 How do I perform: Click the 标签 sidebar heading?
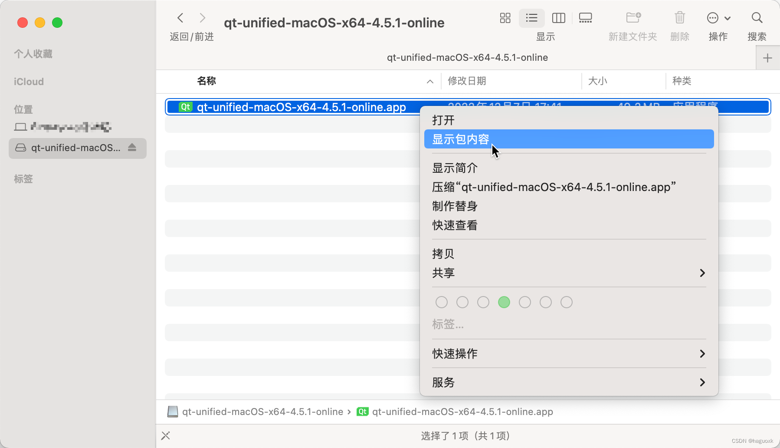[x=23, y=179]
